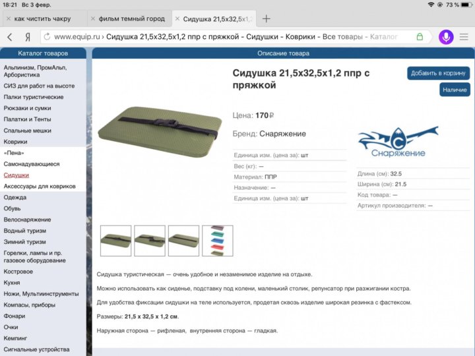This screenshot has height=356, width=475.
Task: Click the Снаряжение brand logo
Action: [392, 143]
